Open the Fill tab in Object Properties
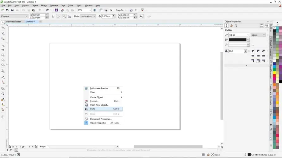Image resolution: width=282 pixels, height=158 pixels. pyautogui.click(x=231, y=26)
